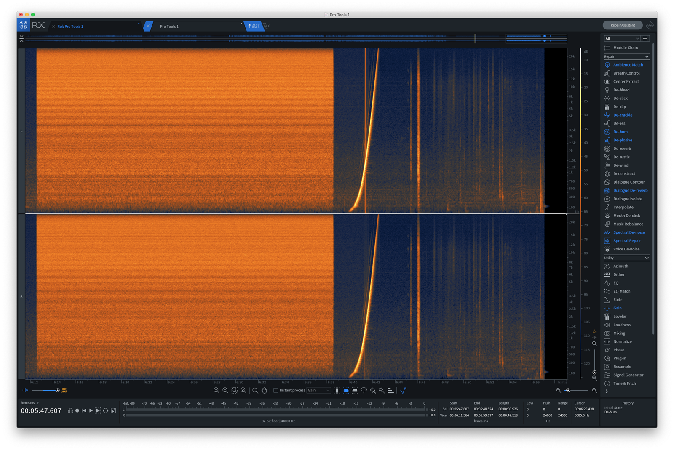Click the Grab and Drag hand tool
Image resolution: width=674 pixels, height=450 pixels.
tap(264, 390)
